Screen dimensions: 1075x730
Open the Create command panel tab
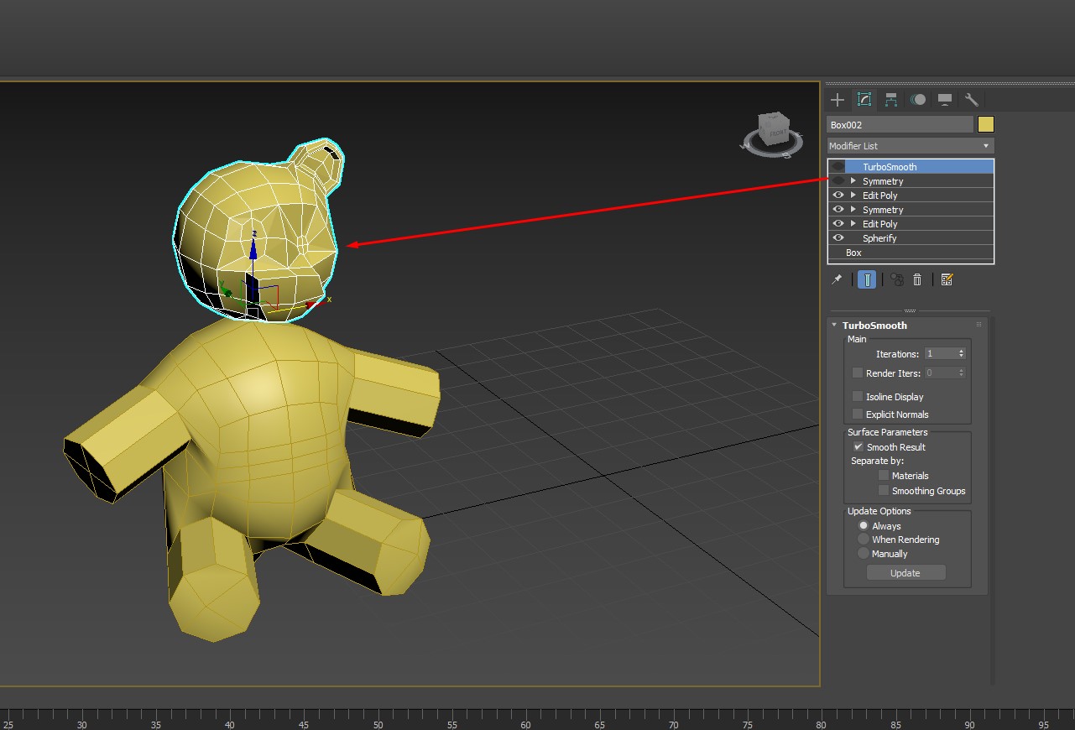click(x=837, y=100)
